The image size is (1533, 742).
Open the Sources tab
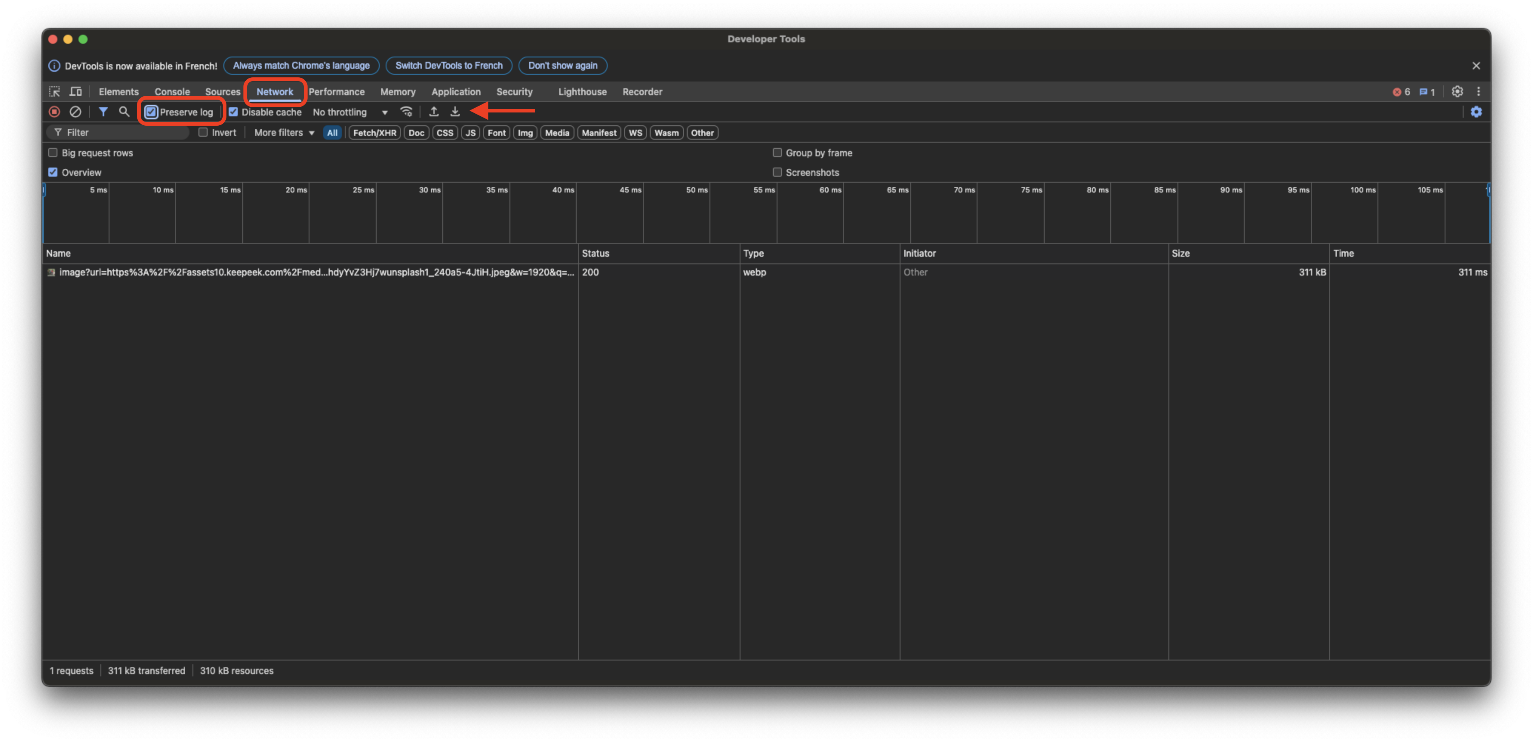223,92
